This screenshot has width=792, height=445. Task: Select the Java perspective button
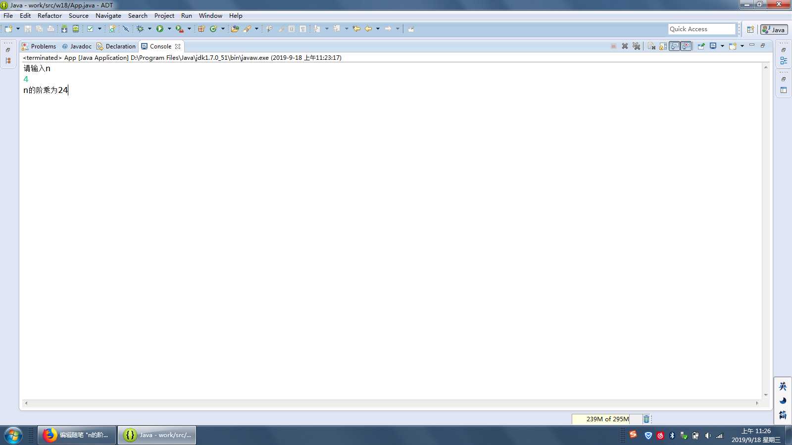(774, 29)
